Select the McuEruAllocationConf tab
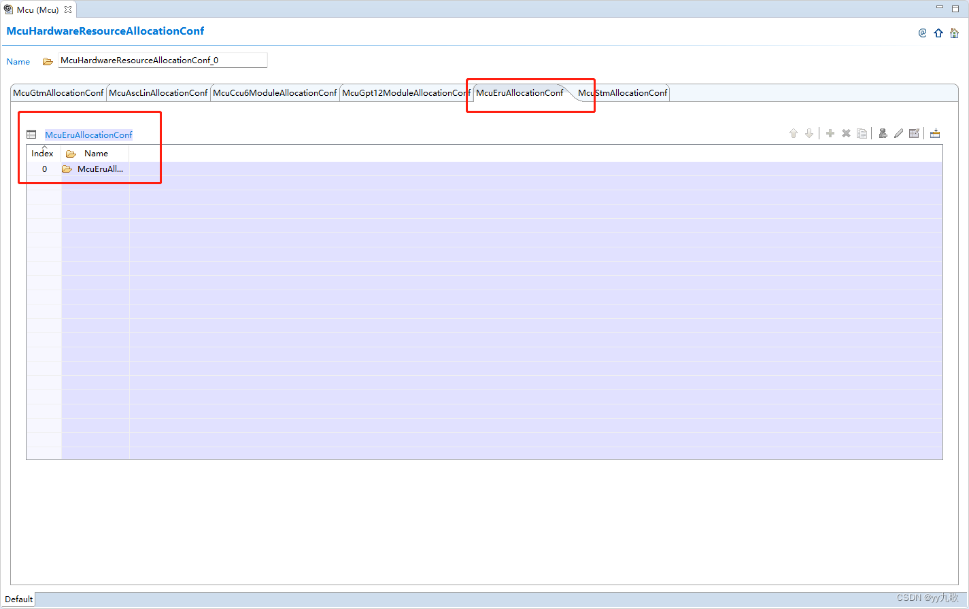Image resolution: width=969 pixels, height=609 pixels. (x=520, y=93)
